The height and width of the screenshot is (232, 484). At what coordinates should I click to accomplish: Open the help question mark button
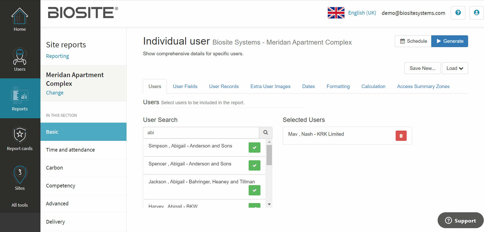pos(458,13)
